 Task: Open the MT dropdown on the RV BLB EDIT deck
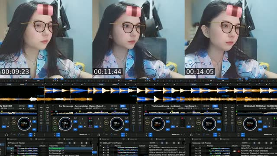click(14, 118)
